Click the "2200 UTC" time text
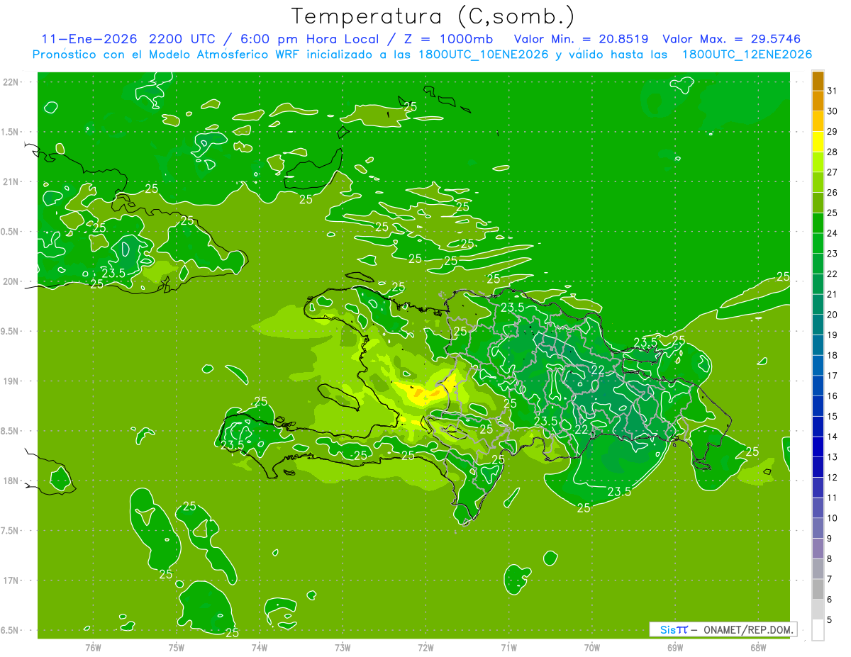The image size is (851, 657). pyautogui.click(x=182, y=39)
